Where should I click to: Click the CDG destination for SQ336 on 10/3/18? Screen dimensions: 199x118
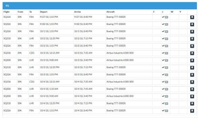(x=31, y=53)
